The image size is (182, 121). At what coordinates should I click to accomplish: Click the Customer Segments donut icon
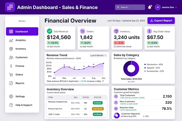tap(117, 115)
